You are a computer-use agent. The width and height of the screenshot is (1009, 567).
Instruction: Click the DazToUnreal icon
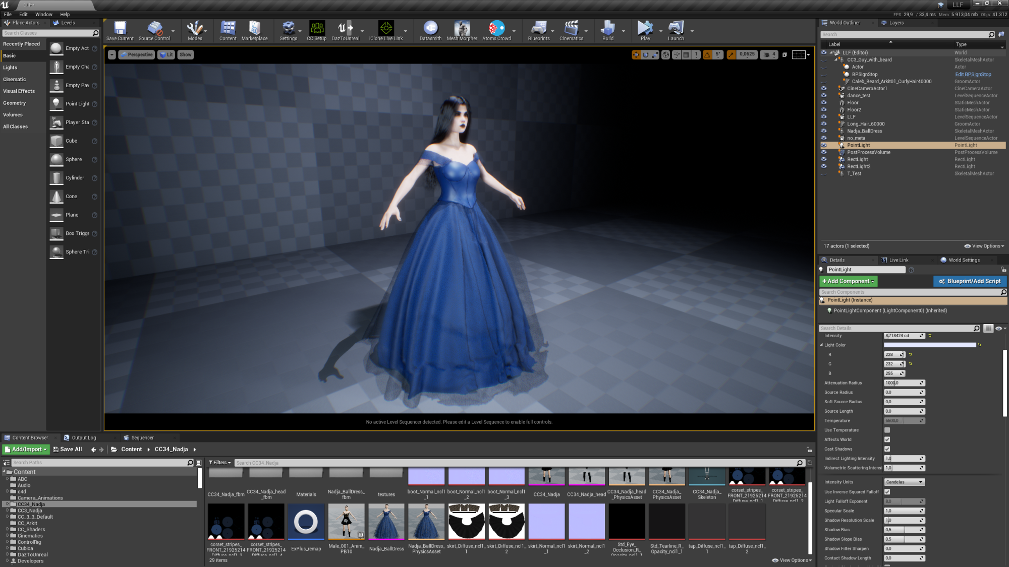coord(346,31)
